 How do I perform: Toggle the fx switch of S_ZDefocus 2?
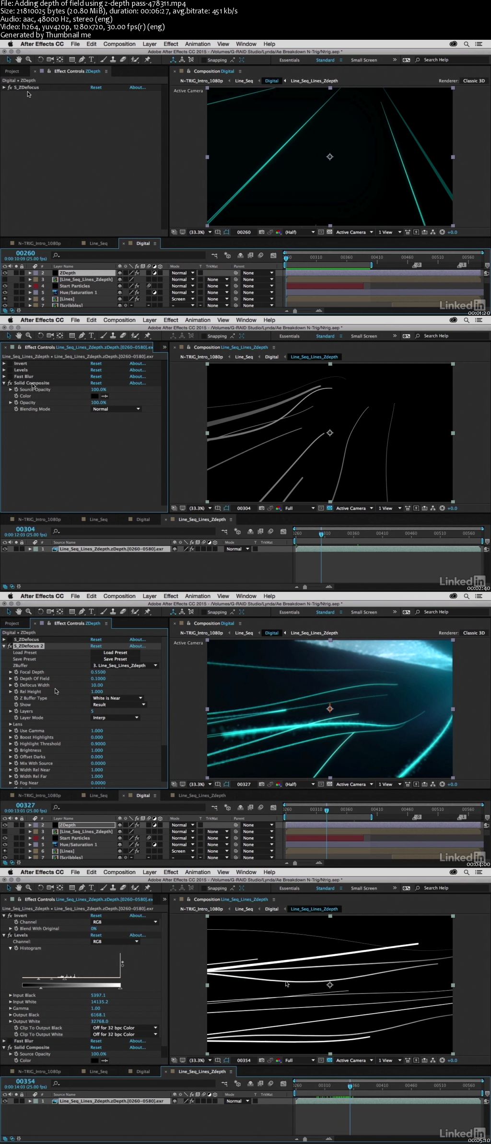10,646
